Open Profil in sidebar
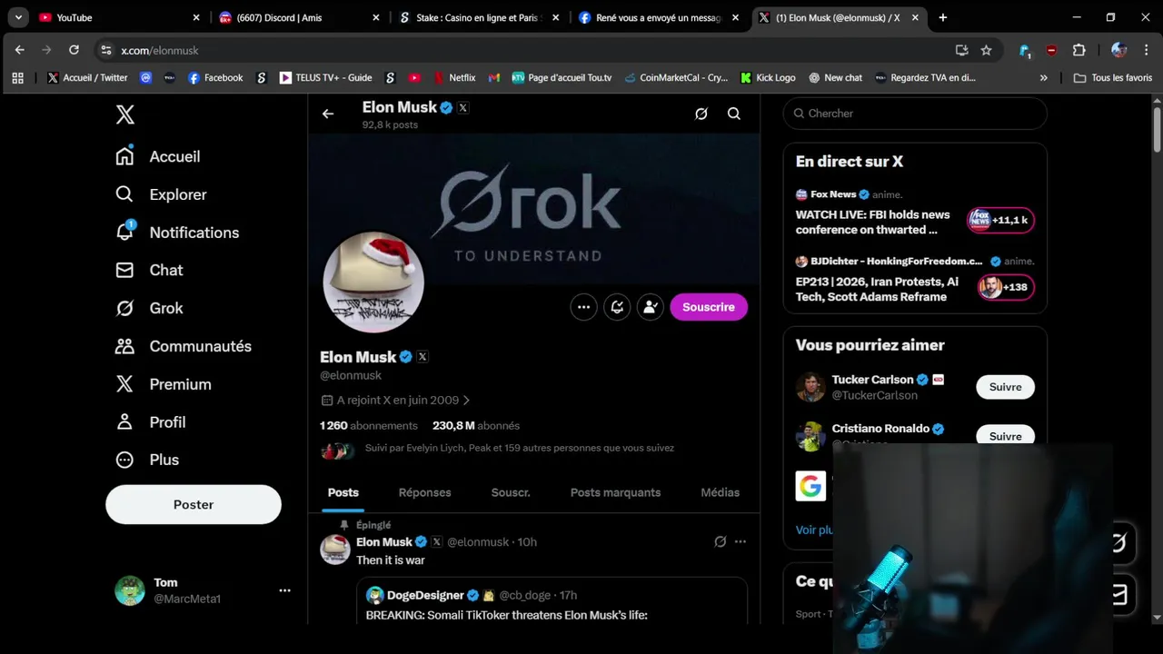 151,422
